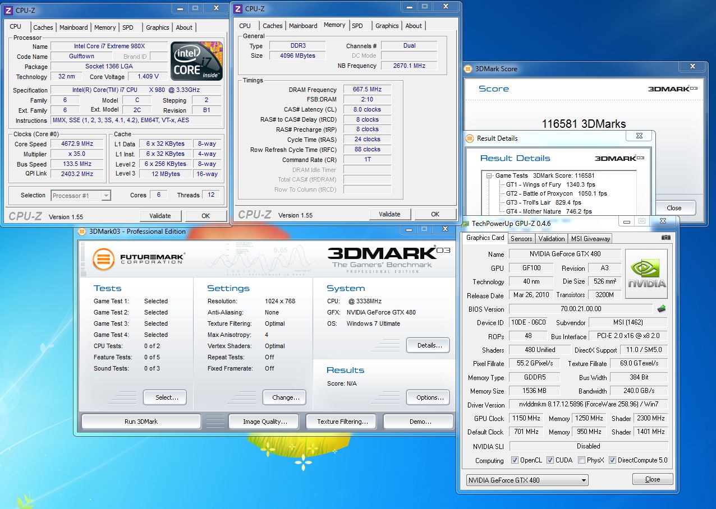Viewport: 716px width, 509px height.
Task: Click the TechPowerUp GPU-Z title bar icon
Action: (465, 223)
